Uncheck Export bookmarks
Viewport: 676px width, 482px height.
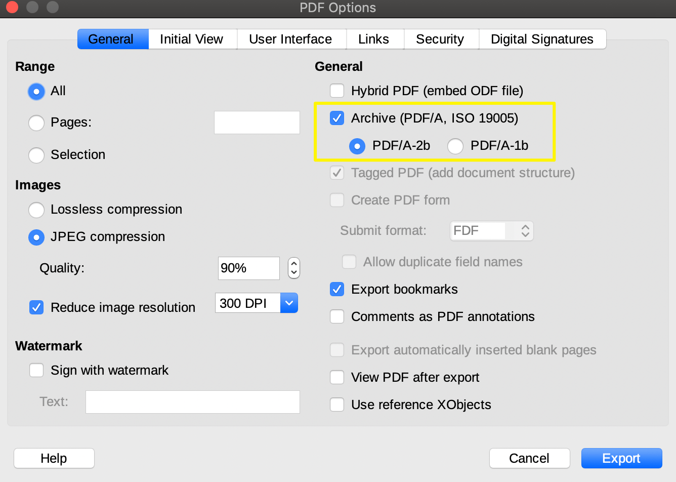(x=337, y=289)
